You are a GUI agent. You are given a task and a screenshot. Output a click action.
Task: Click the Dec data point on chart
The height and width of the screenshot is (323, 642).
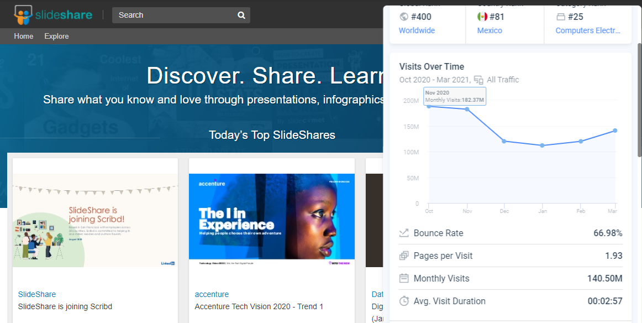pyautogui.click(x=504, y=141)
